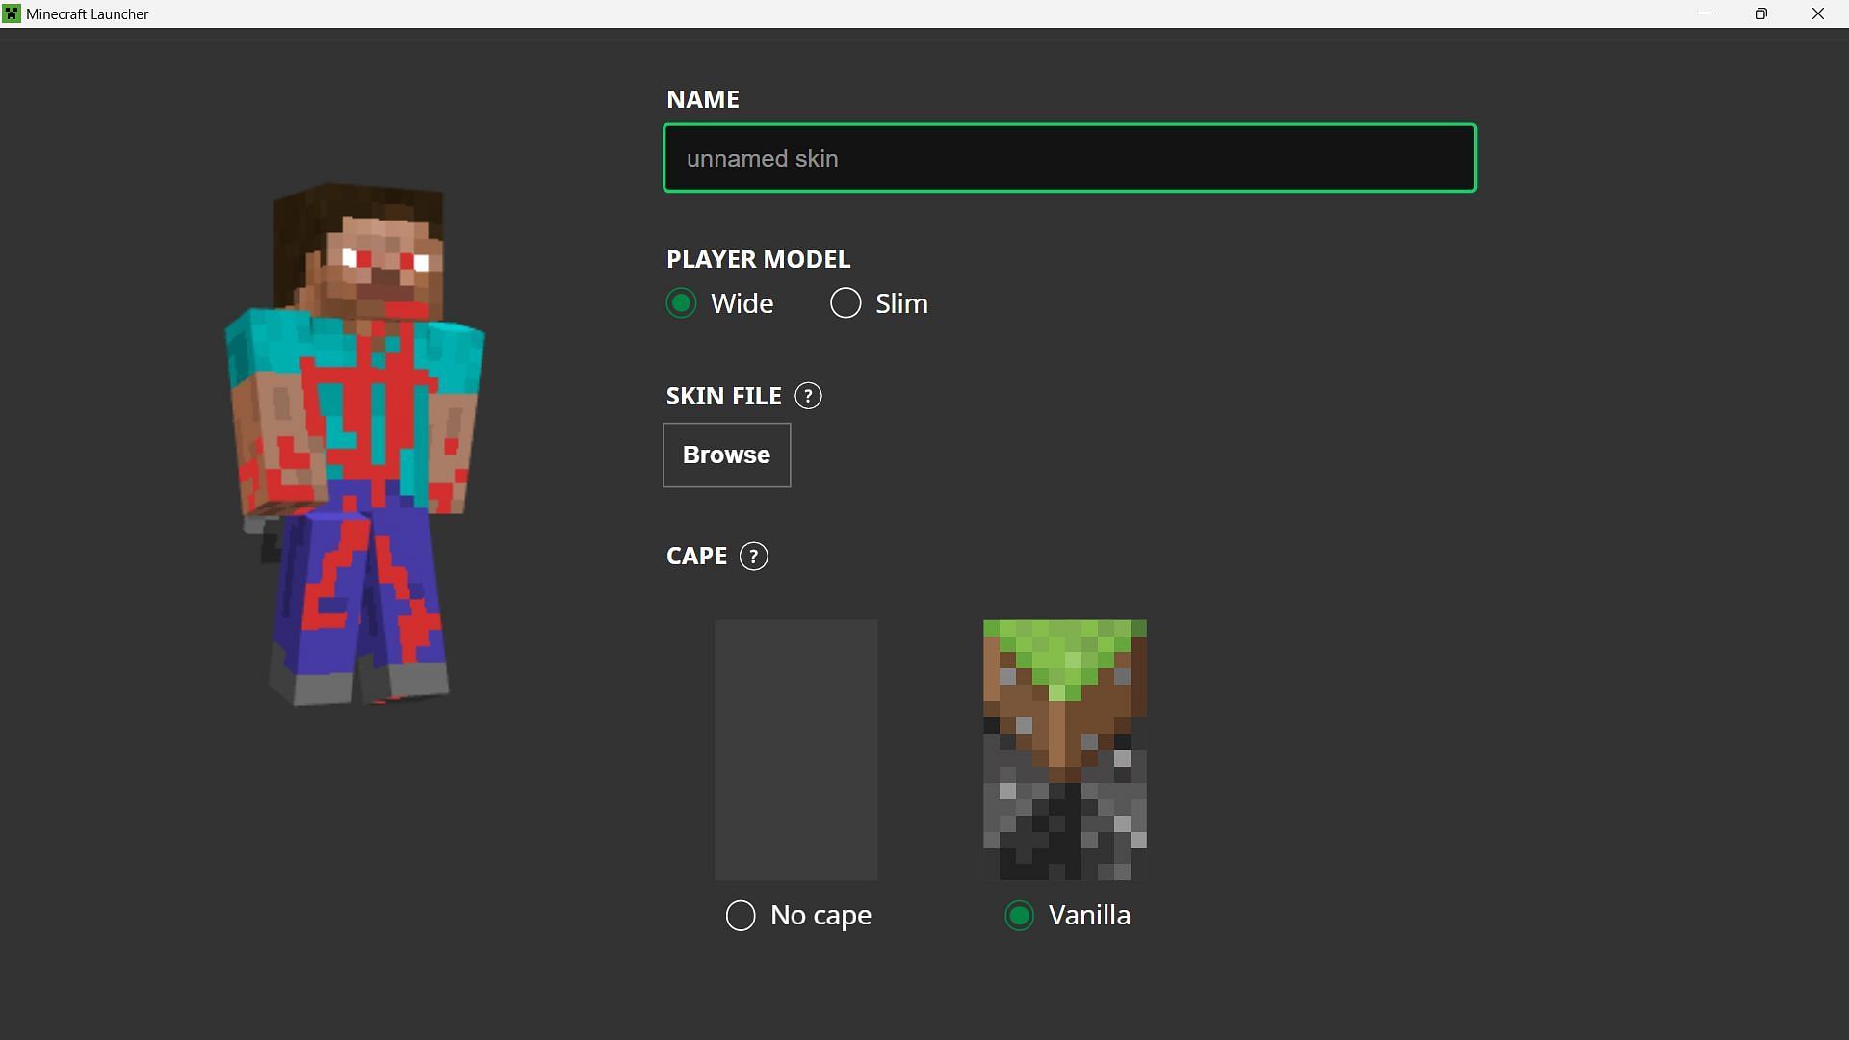1849x1040 pixels.
Task: Click the Slim label text
Action: 901,303
